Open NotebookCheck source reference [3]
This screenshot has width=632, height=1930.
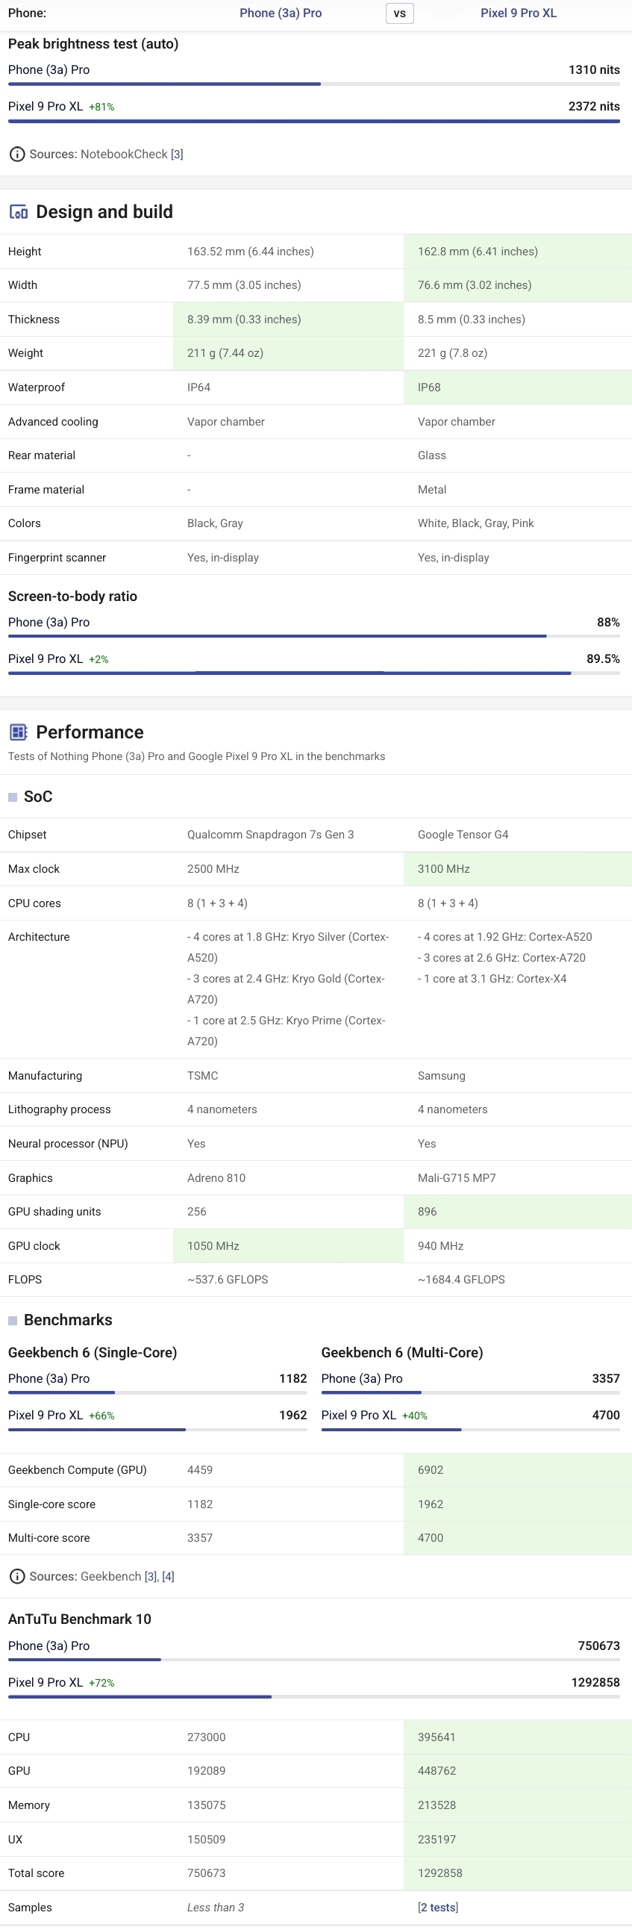[177, 155]
